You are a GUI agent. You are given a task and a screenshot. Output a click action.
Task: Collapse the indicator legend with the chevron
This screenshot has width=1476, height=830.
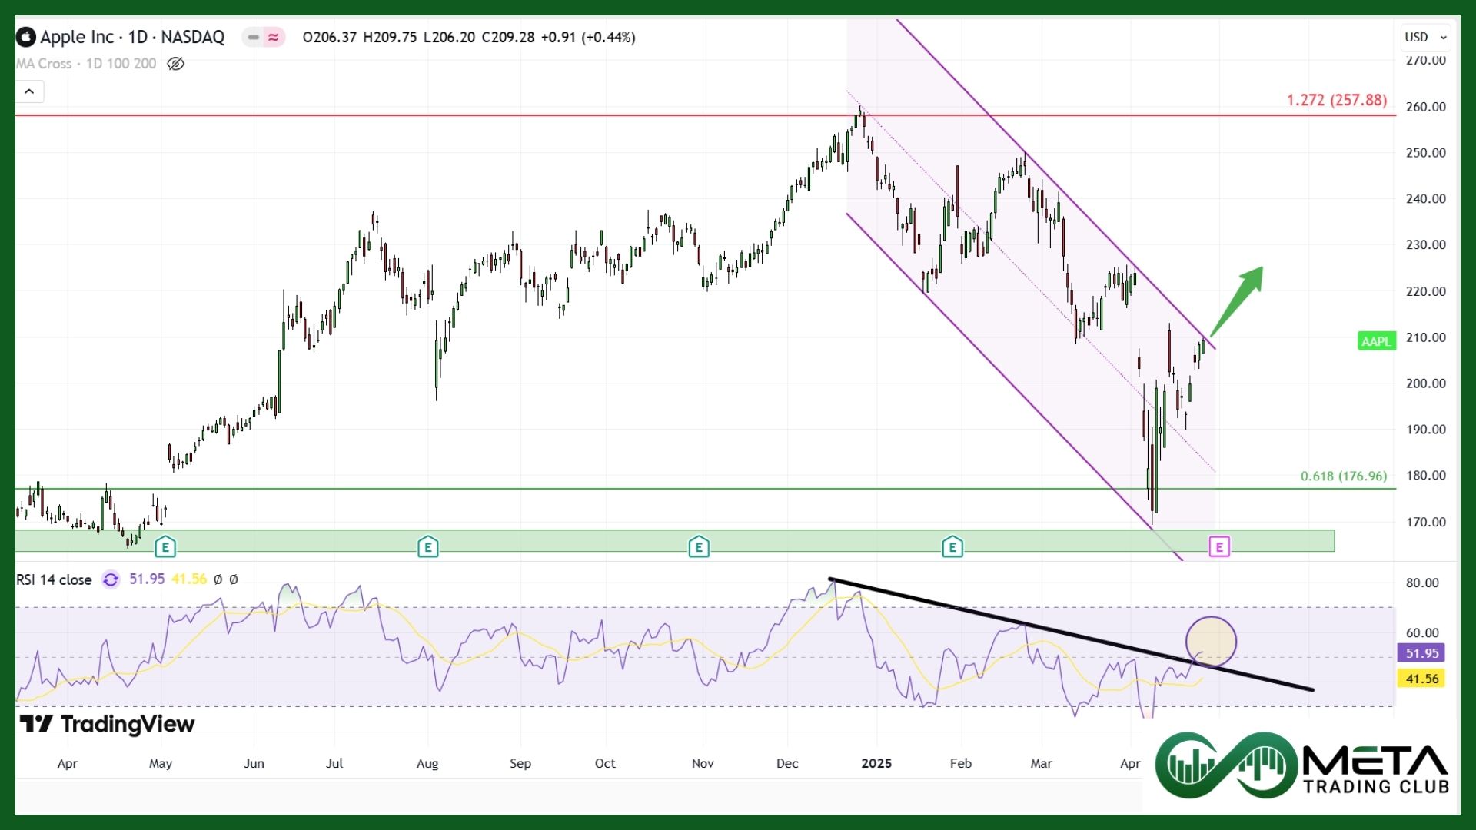[29, 91]
